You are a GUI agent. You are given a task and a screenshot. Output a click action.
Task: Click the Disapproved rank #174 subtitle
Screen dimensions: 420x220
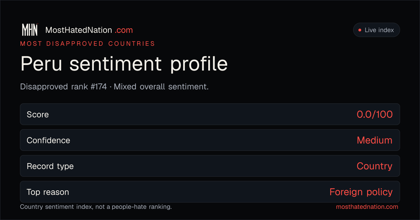tap(63, 87)
